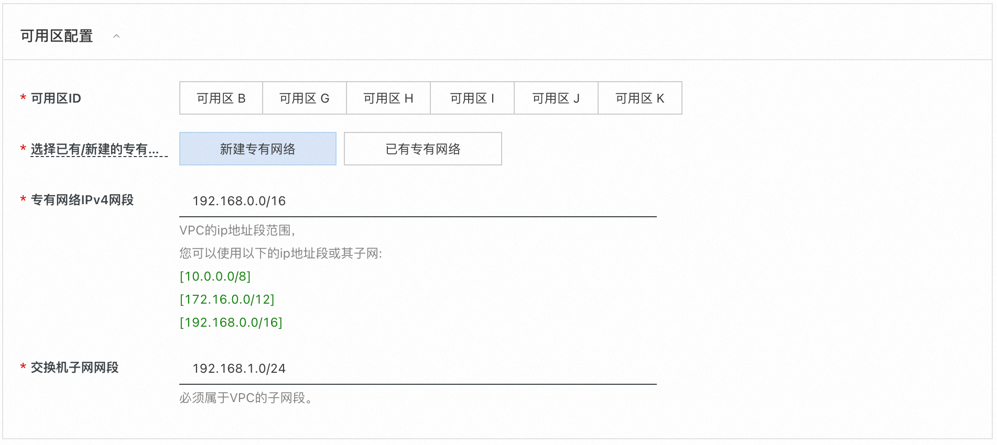Switch to 已有专有网络 option
Image resolution: width=997 pixels, height=445 pixels.
(x=422, y=149)
